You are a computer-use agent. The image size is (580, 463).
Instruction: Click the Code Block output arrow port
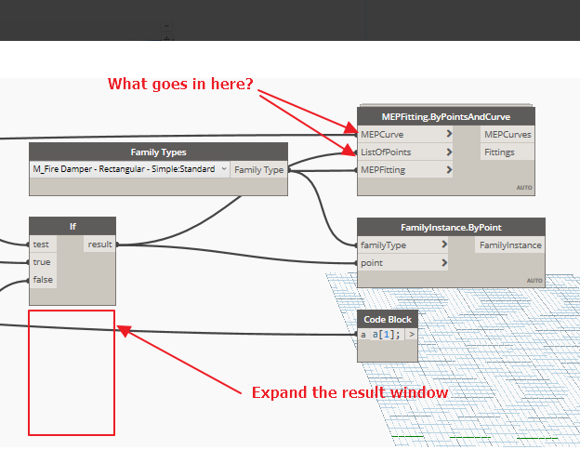coord(412,335)
